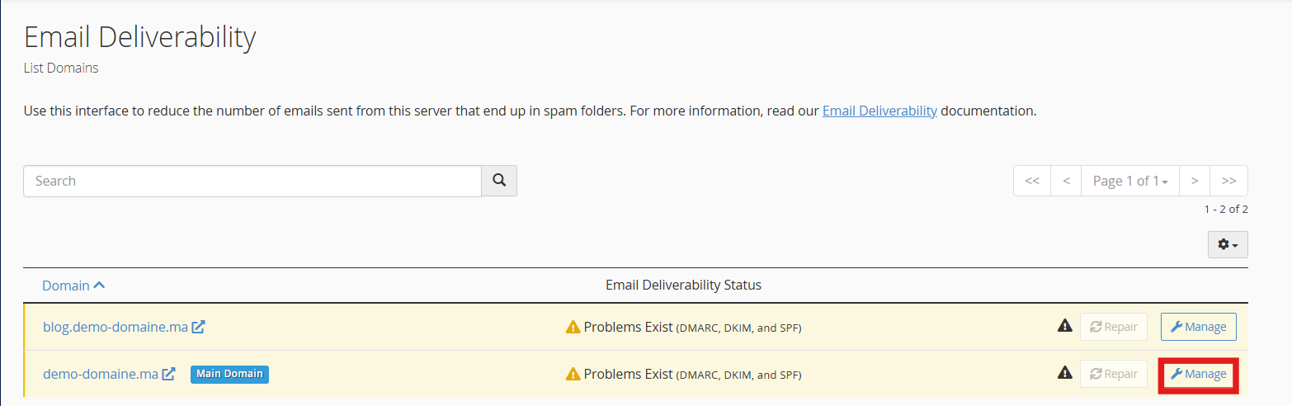Open the Email Deliverability documentation link

[x=879, y=111]
